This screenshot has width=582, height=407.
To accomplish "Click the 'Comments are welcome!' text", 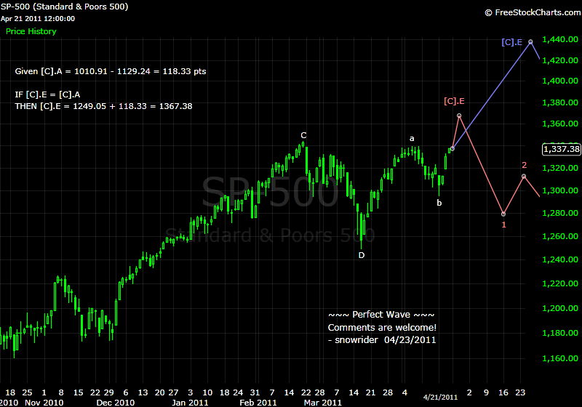I will click(383, 328).
